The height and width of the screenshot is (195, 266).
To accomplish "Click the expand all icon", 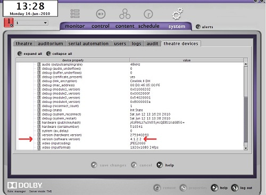I will pyautogui.click(x=20, y=54).
